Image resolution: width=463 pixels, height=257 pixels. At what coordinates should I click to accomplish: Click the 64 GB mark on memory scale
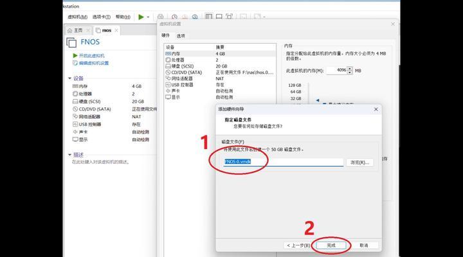[x=296, y=92]
